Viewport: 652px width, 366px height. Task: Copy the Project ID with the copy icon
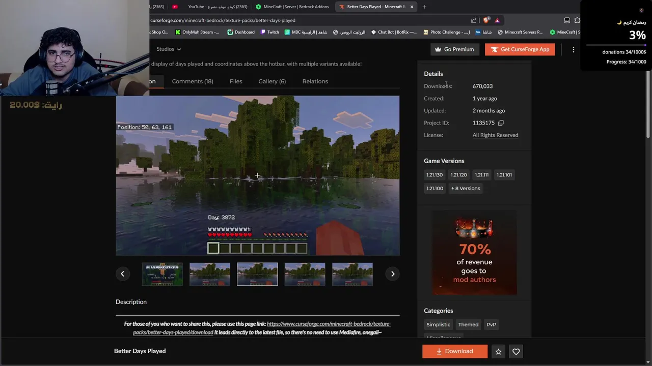pyautogui.click(x=501, y=123)
